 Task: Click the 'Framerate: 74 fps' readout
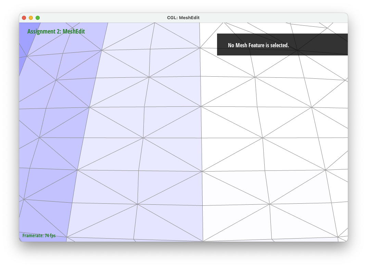(x=39, y=236)
